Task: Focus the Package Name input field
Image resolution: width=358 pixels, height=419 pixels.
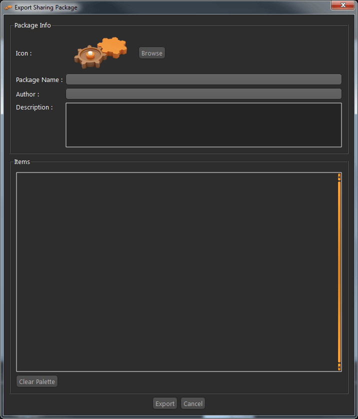Action: pos(203,79)
